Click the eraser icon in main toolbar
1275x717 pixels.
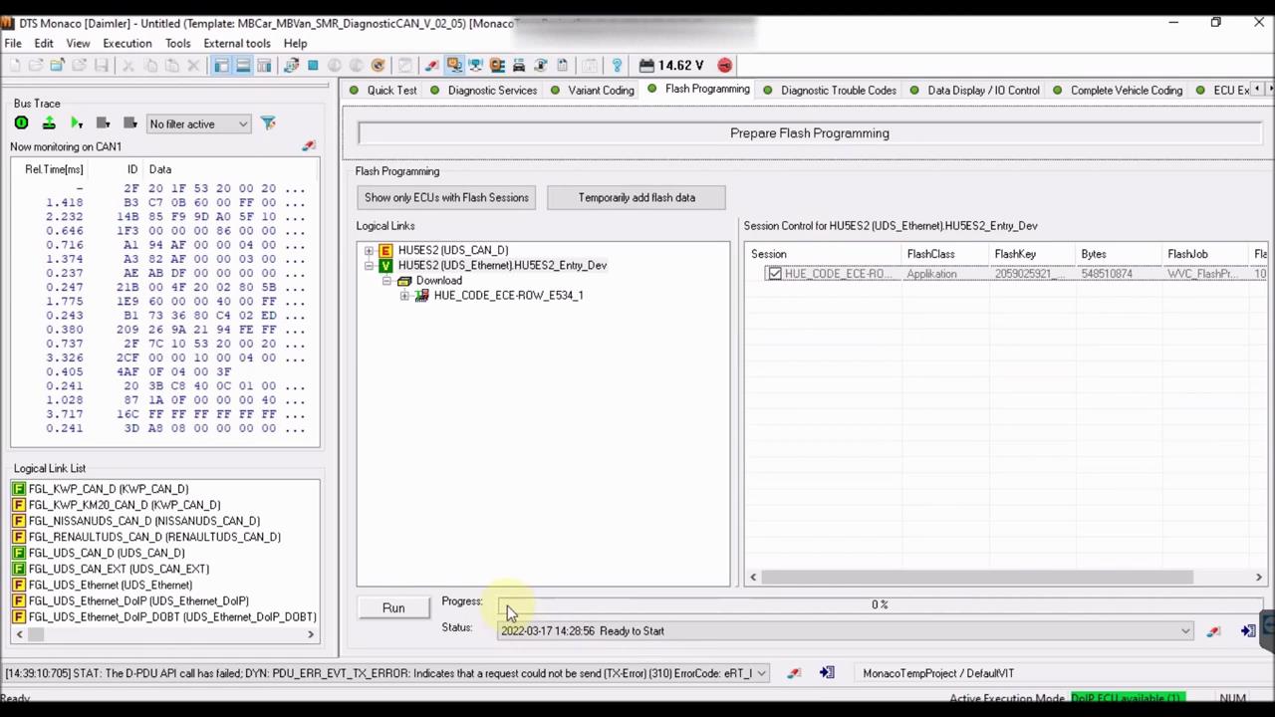click(431, 66)
